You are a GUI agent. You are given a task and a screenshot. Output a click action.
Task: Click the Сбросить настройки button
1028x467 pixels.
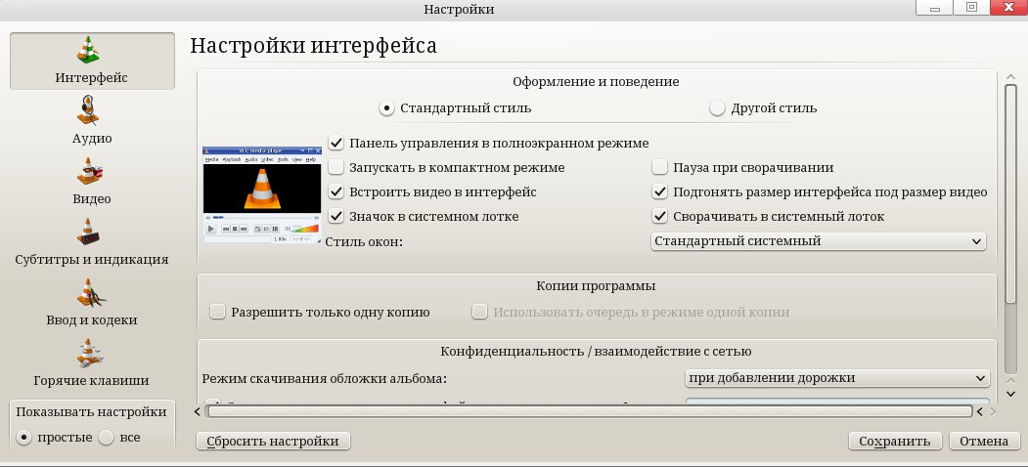pos(273,441)
